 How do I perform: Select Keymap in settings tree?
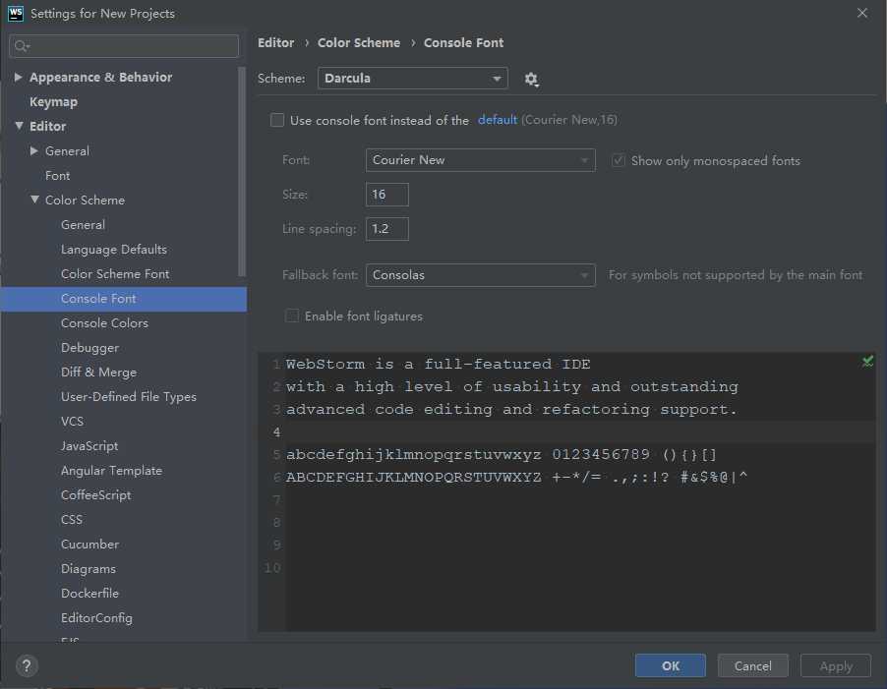click(x=53, y=102)
